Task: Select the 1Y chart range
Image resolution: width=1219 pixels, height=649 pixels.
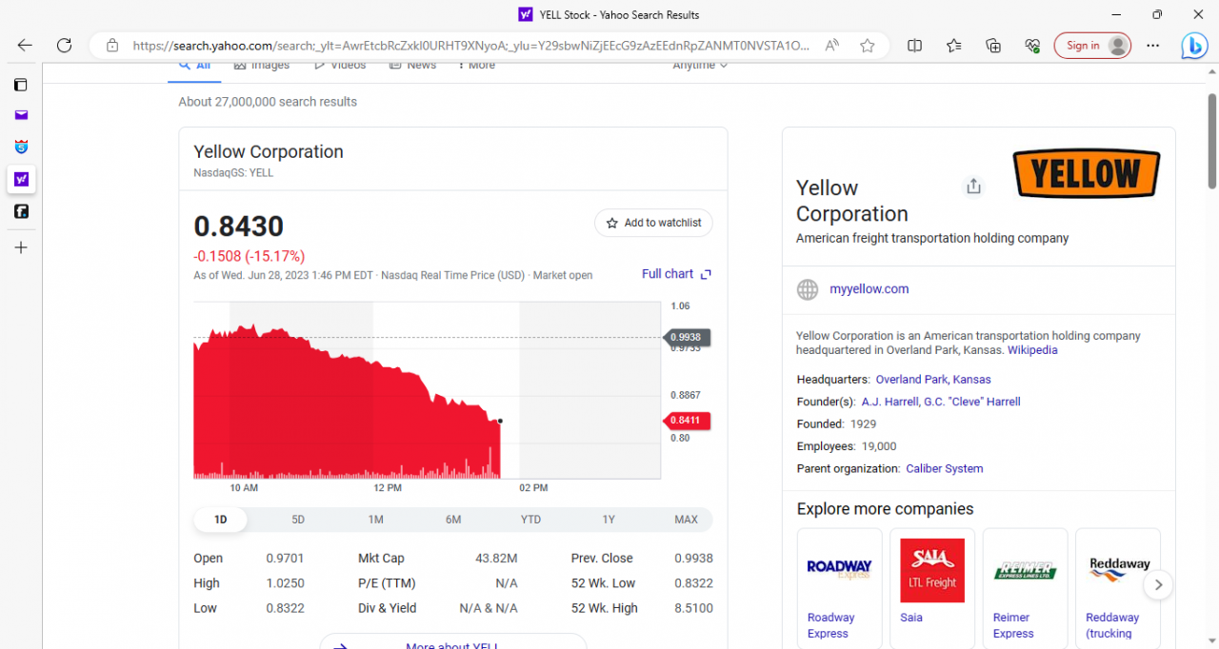Action: click(609, 520)
